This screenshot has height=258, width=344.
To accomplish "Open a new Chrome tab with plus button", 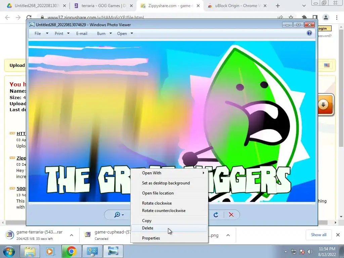I will [x=278, y=6].
